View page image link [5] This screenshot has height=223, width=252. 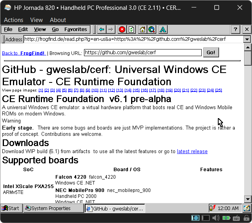coord(64,90)
